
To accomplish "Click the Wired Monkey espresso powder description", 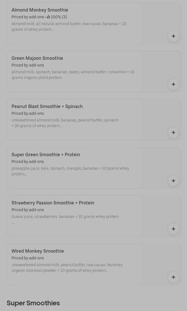I will click(67, 268).
